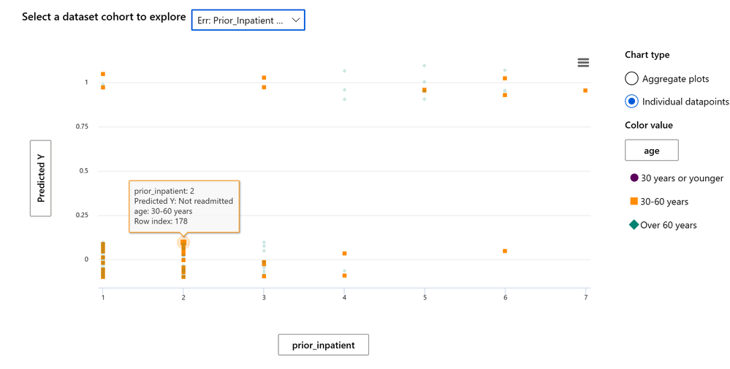Open the 'Err: Prior_Inpatient' cohort combo box
730x369 pixels.
click(248, 20)
